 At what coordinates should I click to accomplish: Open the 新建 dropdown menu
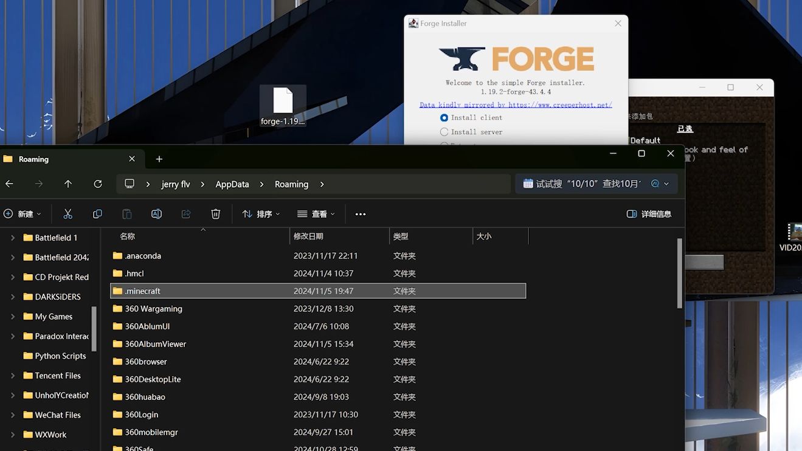pos(22,214)
